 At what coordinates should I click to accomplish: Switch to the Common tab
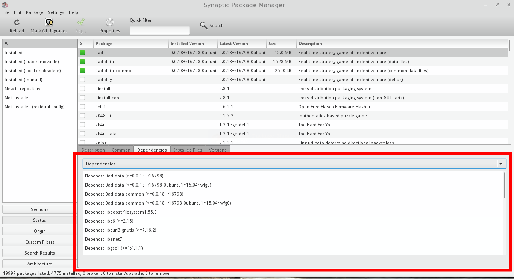coord(121,150)
